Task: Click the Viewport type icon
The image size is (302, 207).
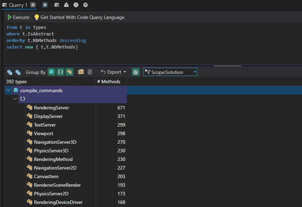Action: coord(30,133)
